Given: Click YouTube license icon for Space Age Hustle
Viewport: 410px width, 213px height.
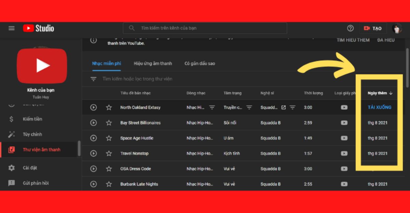Looking at the screenshot, I should point(344,138).
